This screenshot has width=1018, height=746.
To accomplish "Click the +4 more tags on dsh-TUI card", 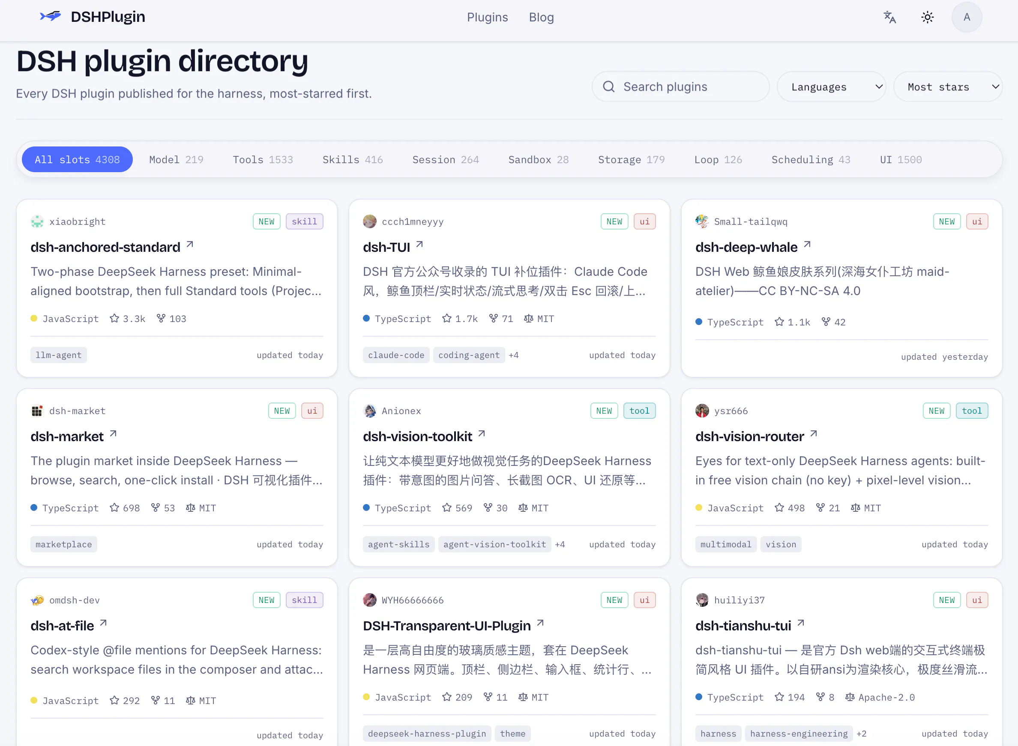I will (x=513, y=355).
